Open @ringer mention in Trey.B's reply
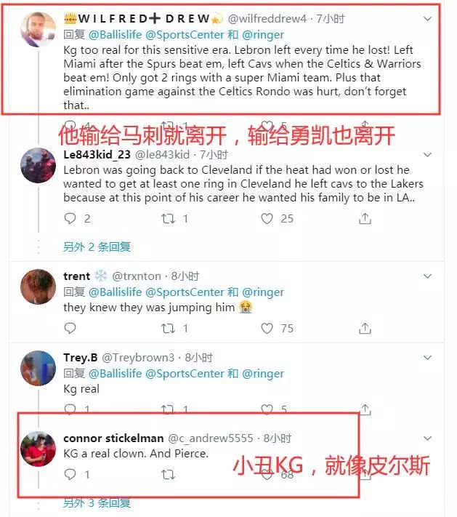 [x=263, y=374]
